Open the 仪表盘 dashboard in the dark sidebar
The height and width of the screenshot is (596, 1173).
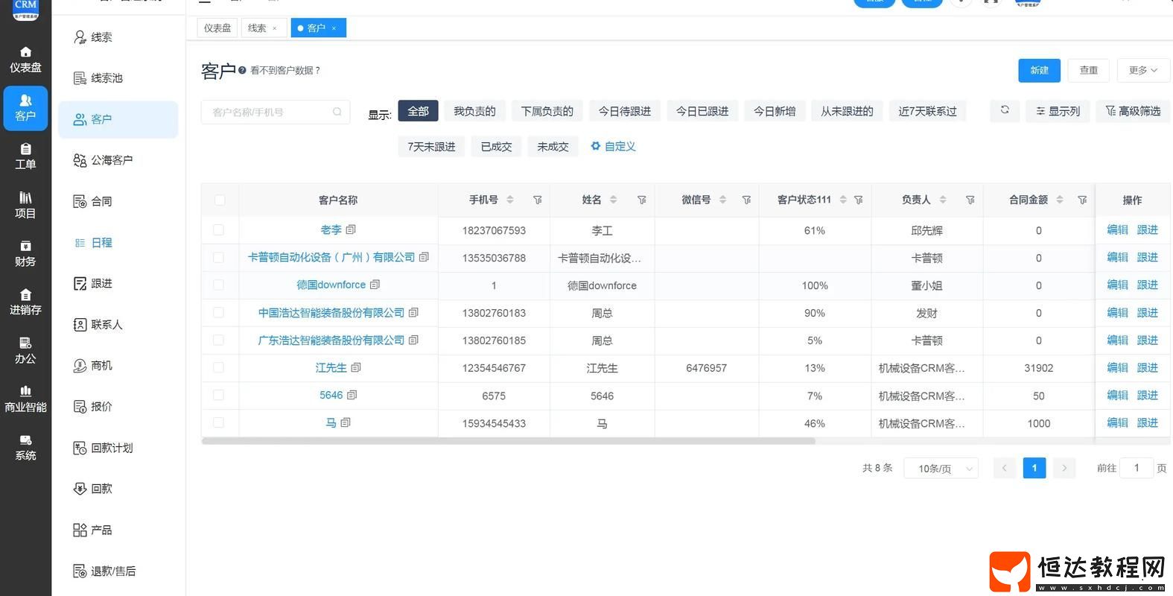(x=25, y=60)
